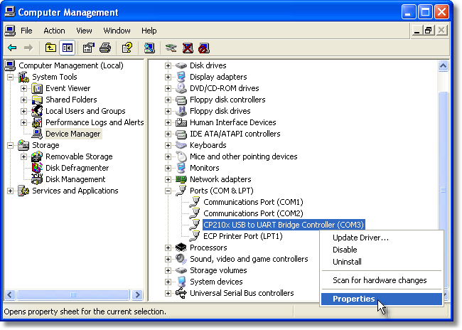The width and height of the screenshot is (462, 330).
Task: Click the Universal Serial Bus controllers icon
Action: (x=181, y=293)
